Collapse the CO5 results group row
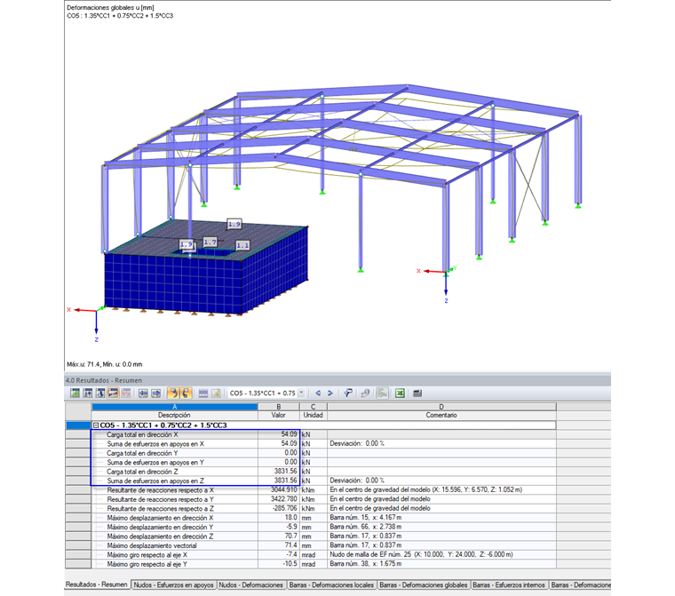 (x=96, y=425)
